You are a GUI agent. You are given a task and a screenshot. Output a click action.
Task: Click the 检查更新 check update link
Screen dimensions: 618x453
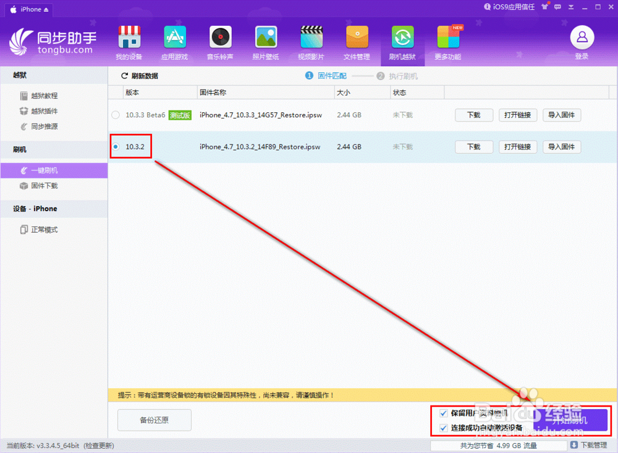pyautogui.click(x=98, y=446)
